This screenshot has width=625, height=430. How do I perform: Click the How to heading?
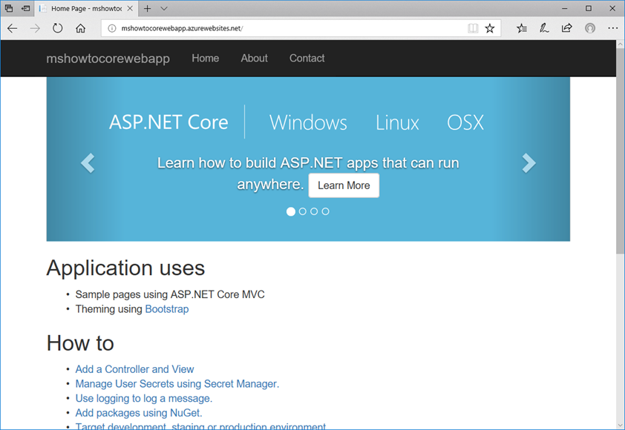point(80,343)
